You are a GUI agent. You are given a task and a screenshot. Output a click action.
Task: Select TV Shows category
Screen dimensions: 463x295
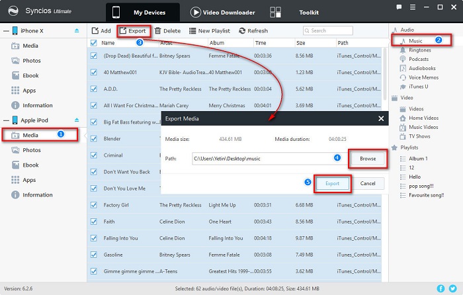pyautogui.click(x=419, y=136)
